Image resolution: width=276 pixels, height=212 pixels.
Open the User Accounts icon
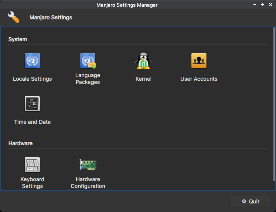199,61
